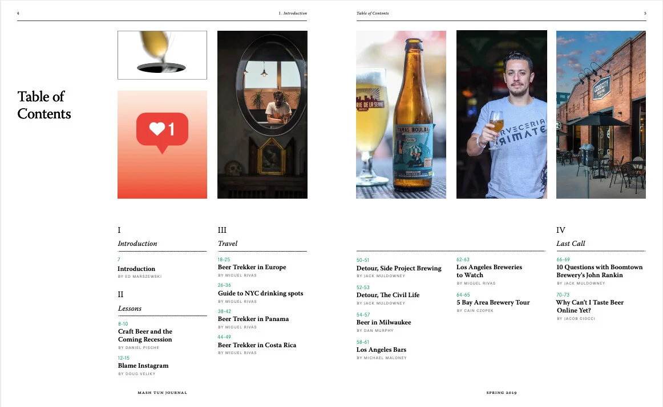The image size is (663, 407).
Task: Click page range '52-53'
Action: pyautogui.click(x=363, y=287)
